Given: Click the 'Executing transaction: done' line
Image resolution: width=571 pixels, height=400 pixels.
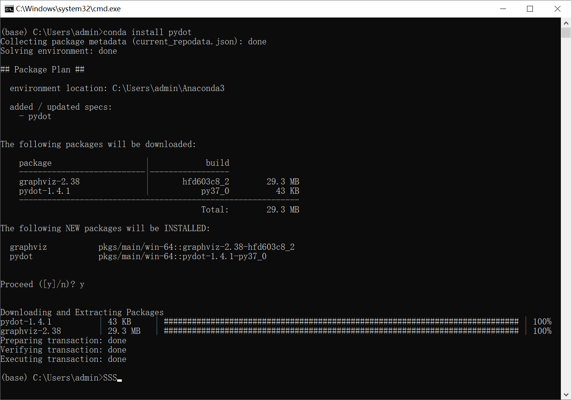Looking at the screenshot, I should coord(63,359).
